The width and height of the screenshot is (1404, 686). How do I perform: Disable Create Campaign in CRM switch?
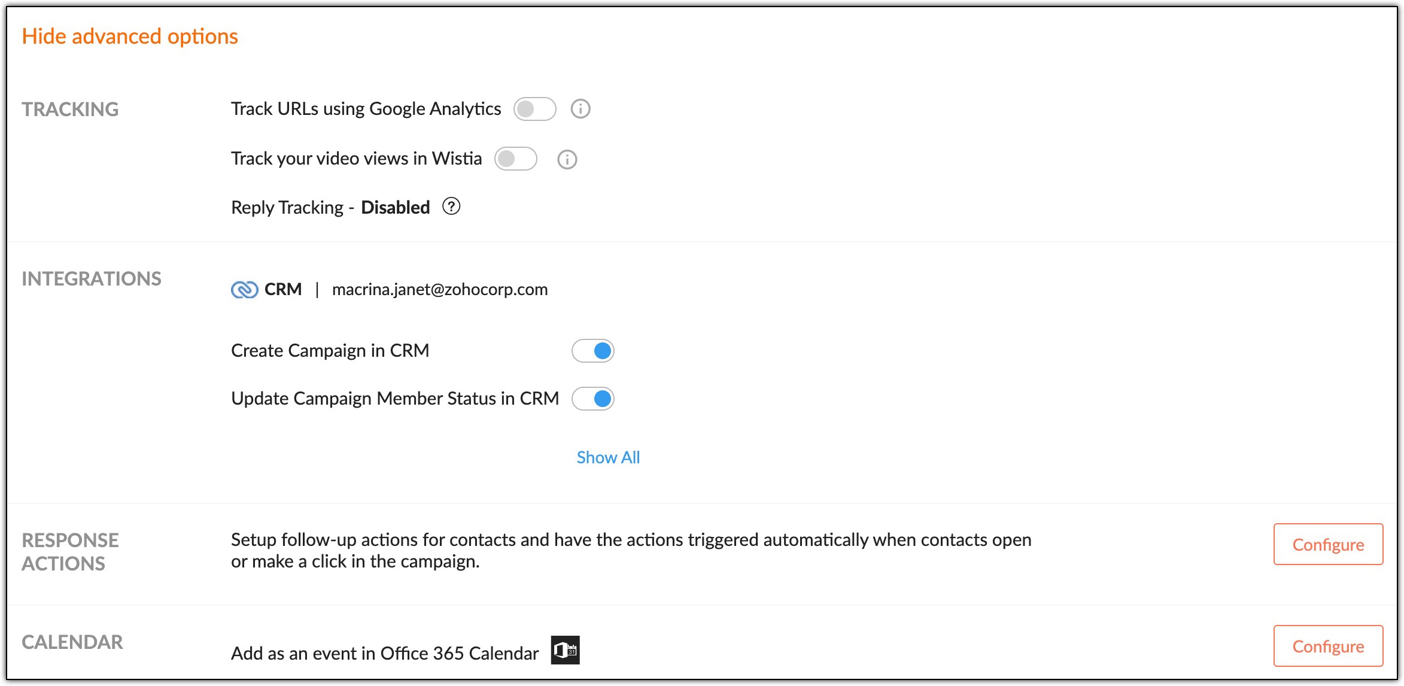[592, 351]
